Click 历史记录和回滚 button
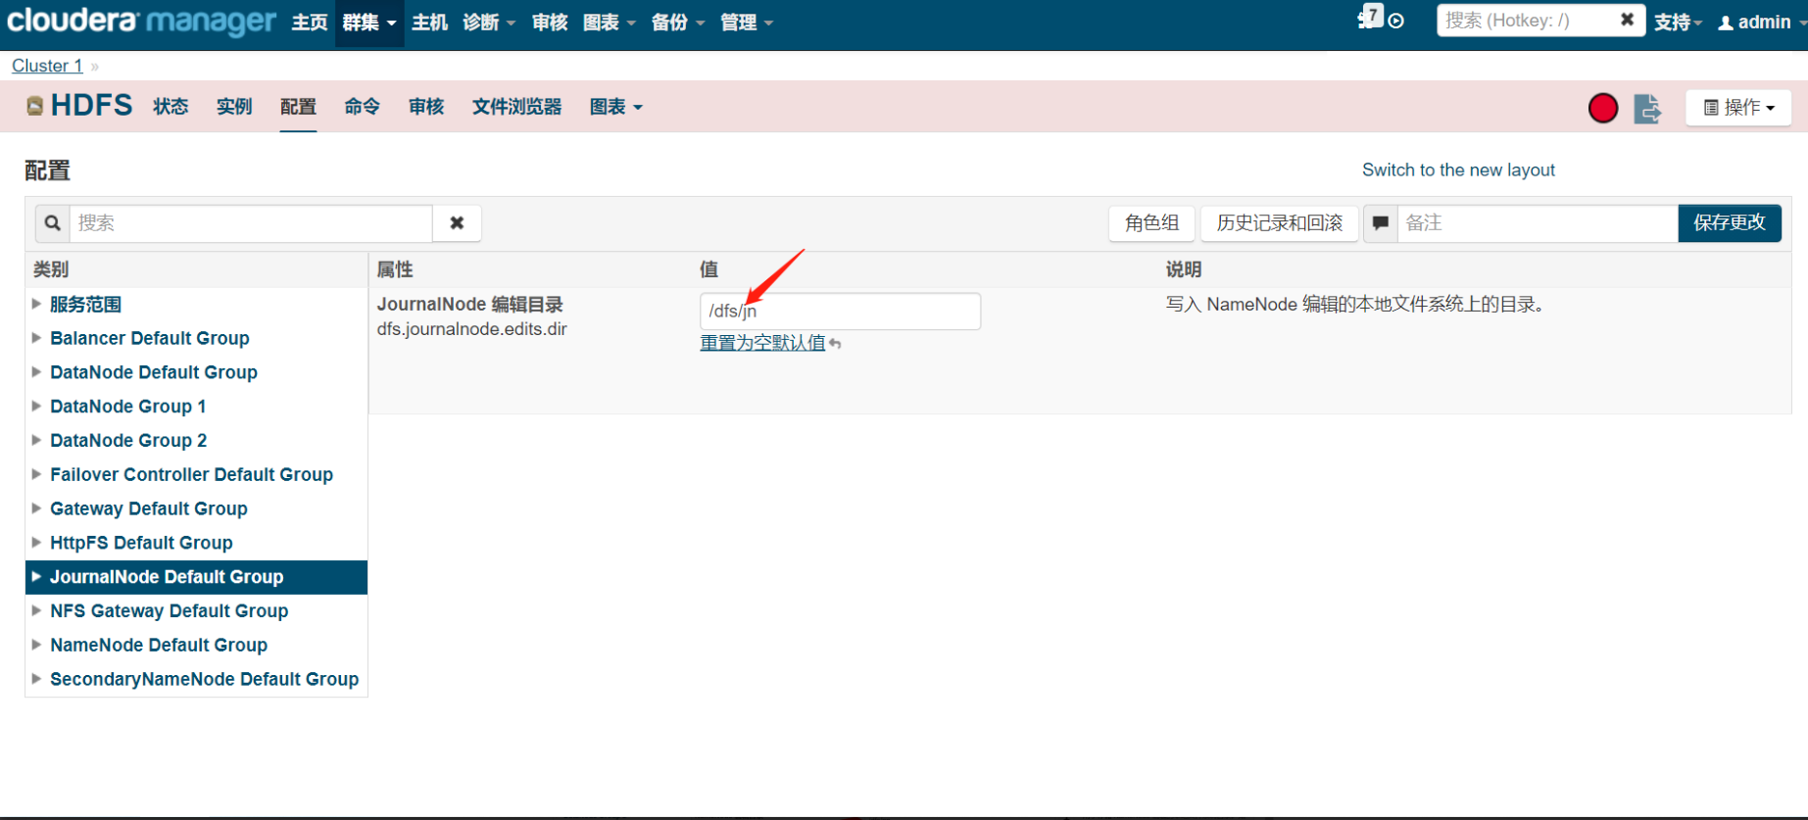This screenshot has height=820, width=1808. (x=1279, y=223)
